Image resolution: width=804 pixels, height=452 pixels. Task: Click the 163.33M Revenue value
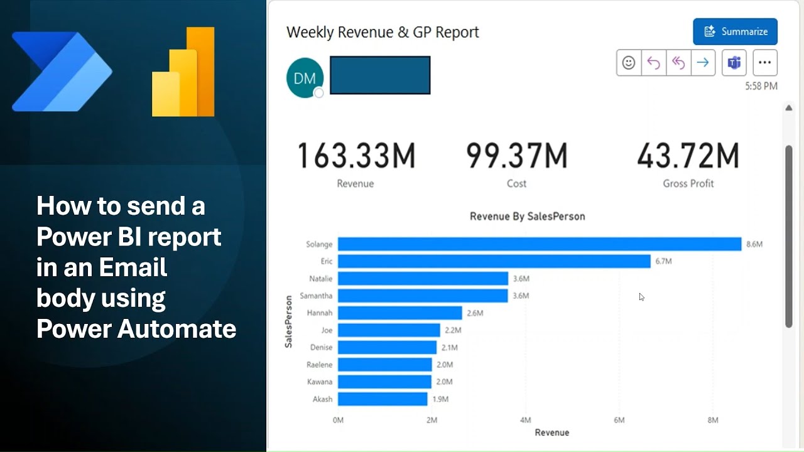point(356,156)
